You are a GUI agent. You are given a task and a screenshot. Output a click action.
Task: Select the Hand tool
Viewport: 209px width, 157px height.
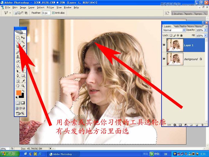18,86
